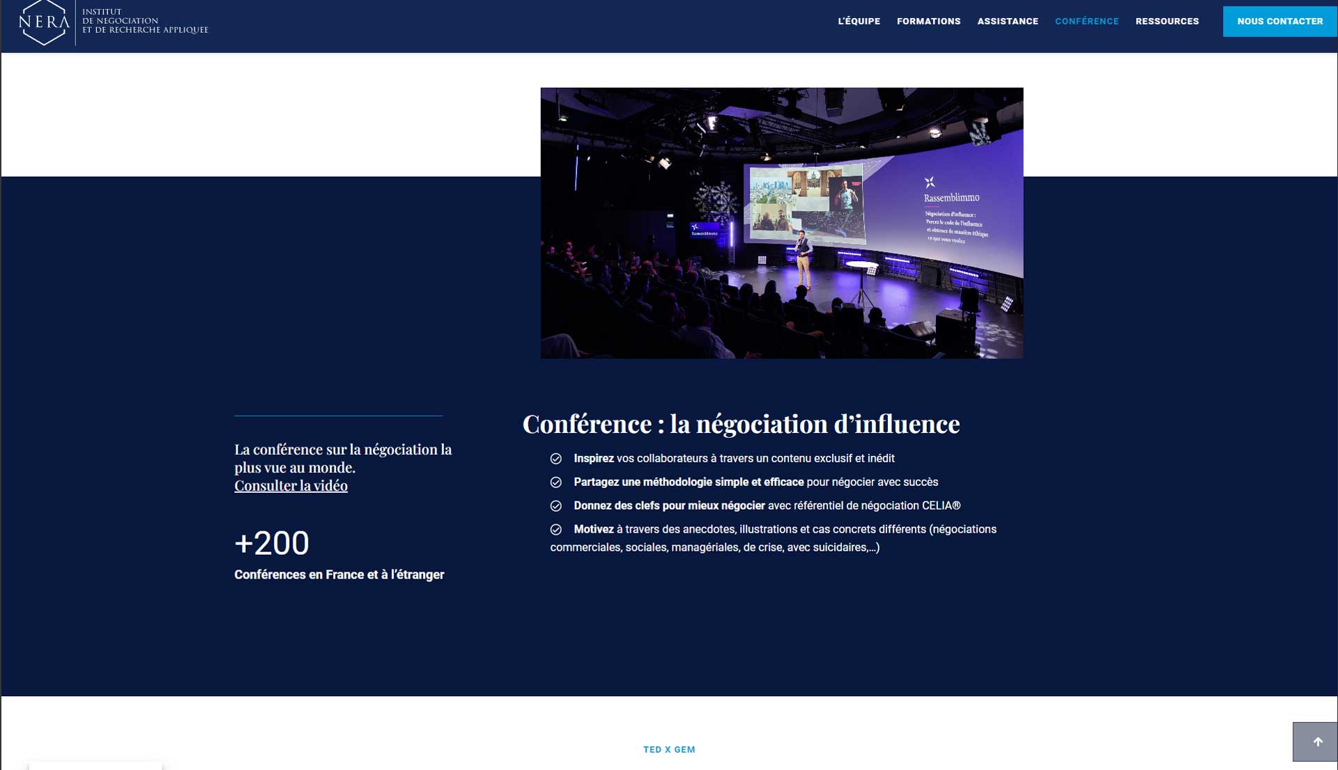Viewport: 1338px width, 770px height.
Task: Click the checkmark icon beside Partagez
Action: 556,482
